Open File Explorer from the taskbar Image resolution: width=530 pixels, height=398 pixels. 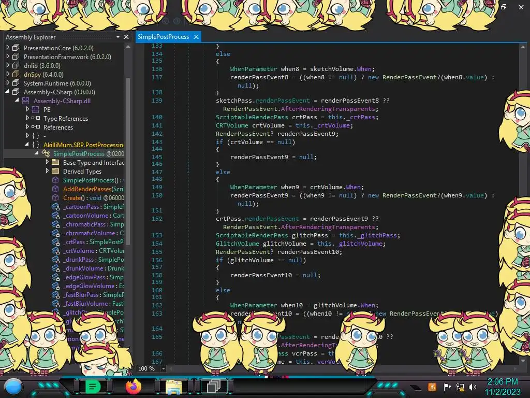[174, 387]
